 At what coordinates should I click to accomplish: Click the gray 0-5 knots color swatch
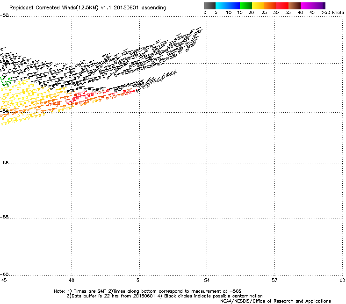209,6
